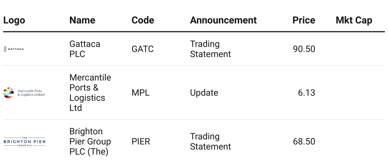The image size is (388, 166).
Task: Open Brighton Pier's Trading Statement announcement
Action: (211, 142)
